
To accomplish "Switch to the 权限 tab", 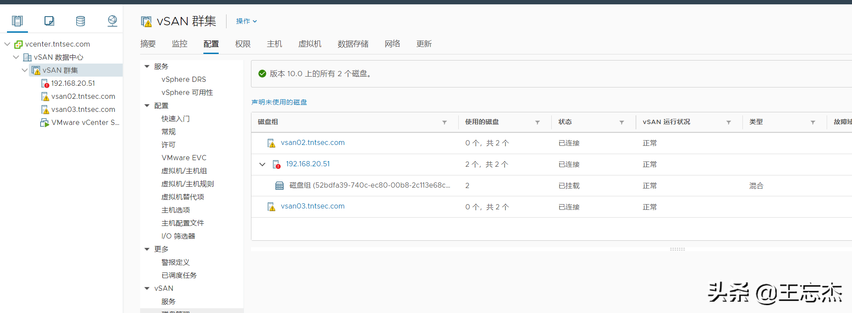I will (243, 44).
